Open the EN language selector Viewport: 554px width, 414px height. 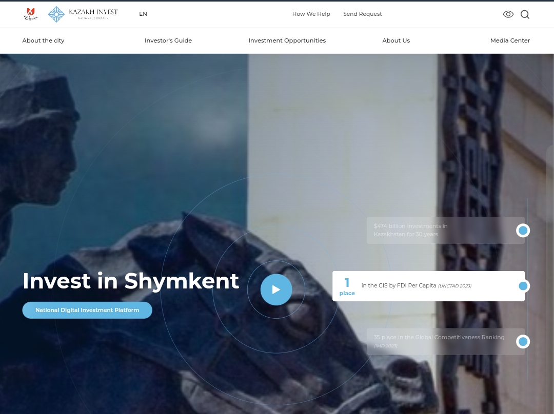143,14
